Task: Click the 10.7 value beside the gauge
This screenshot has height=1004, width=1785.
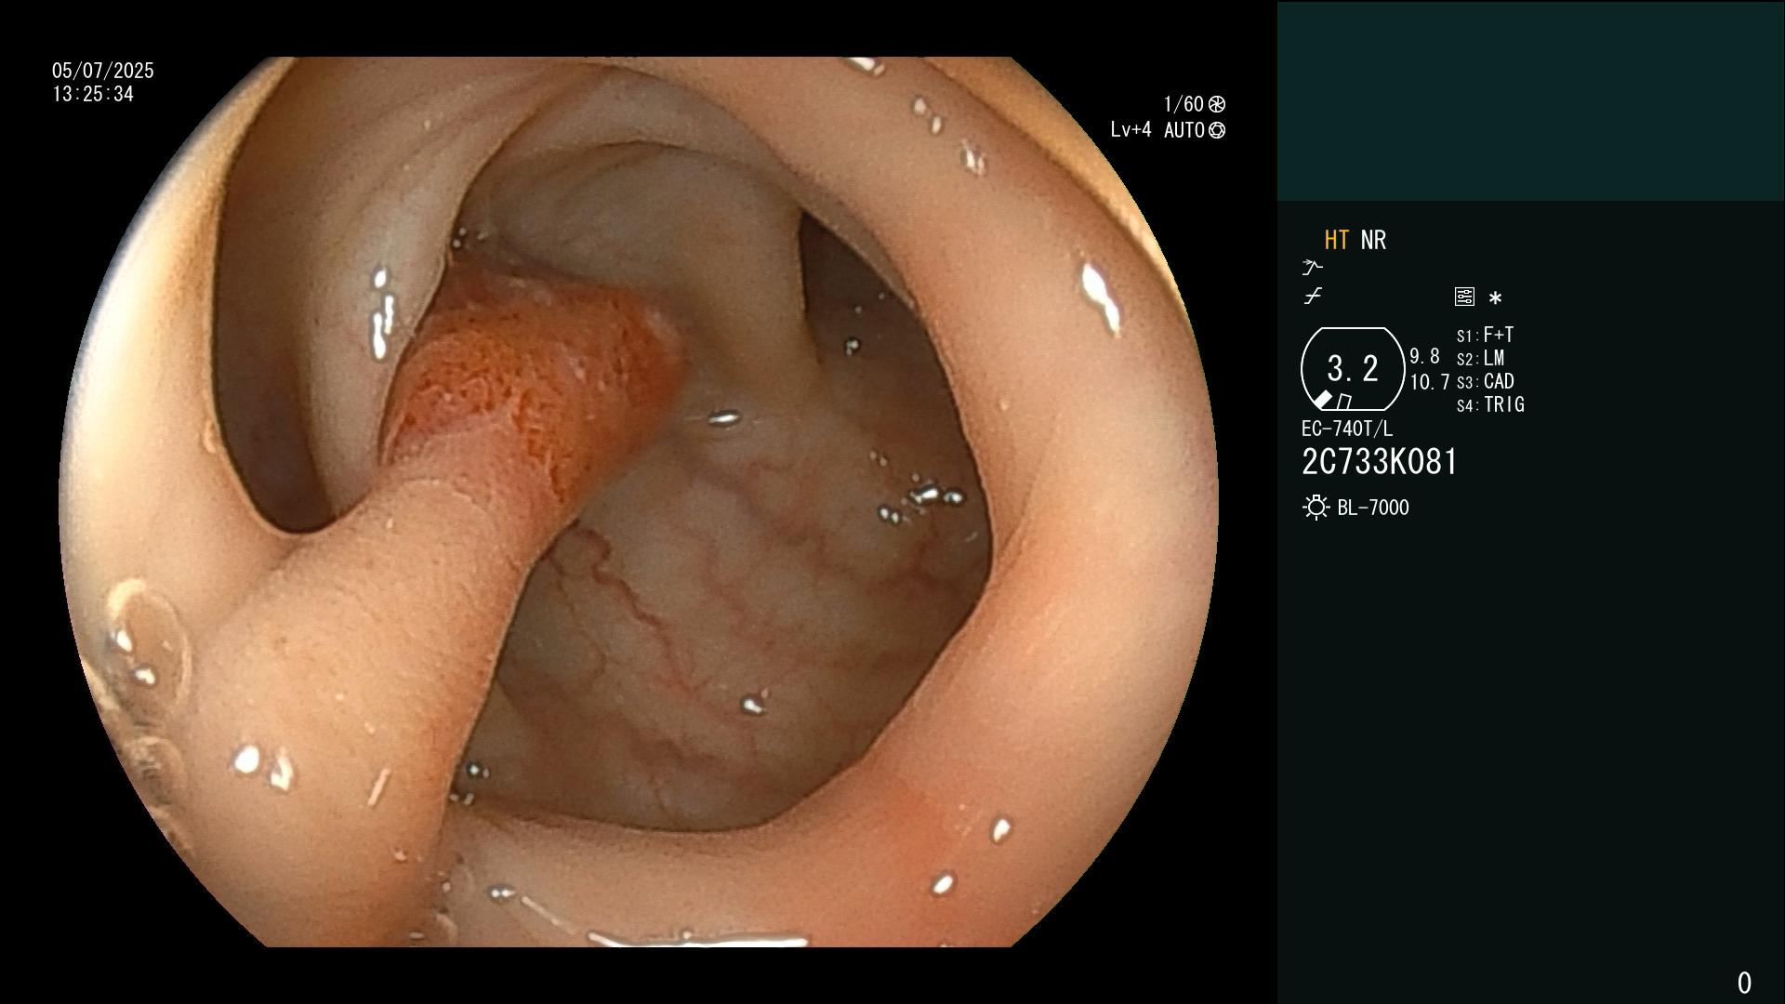Action: coord(1430,382)
